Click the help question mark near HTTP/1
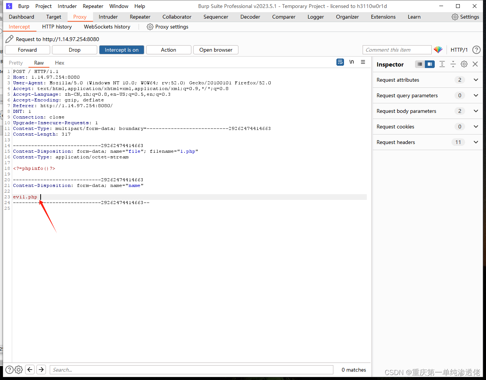486x380 pixels. 476,50
